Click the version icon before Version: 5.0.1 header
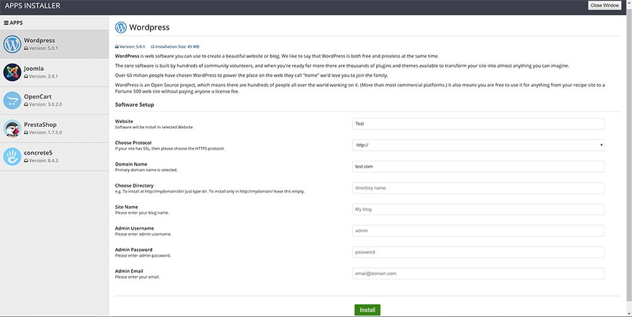 coord(117,47)
